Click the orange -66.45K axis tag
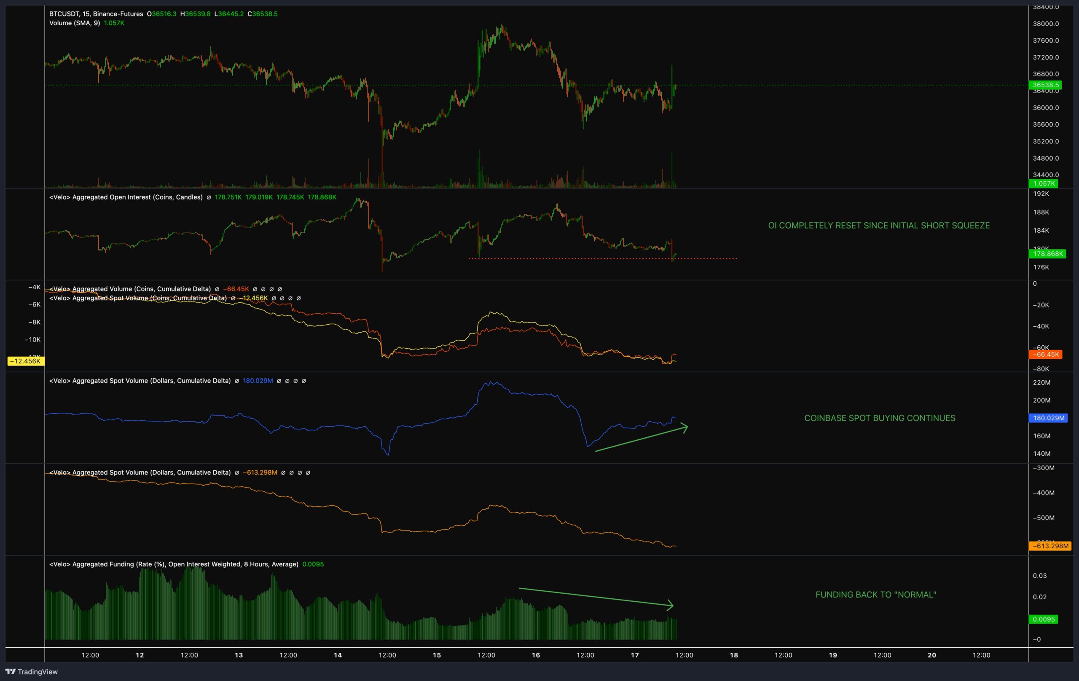1079x681 pixels. pos(1046,354)
